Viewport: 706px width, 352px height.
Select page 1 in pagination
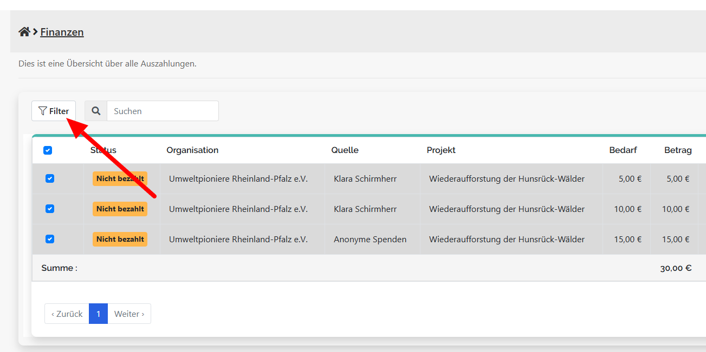(98, 314)
